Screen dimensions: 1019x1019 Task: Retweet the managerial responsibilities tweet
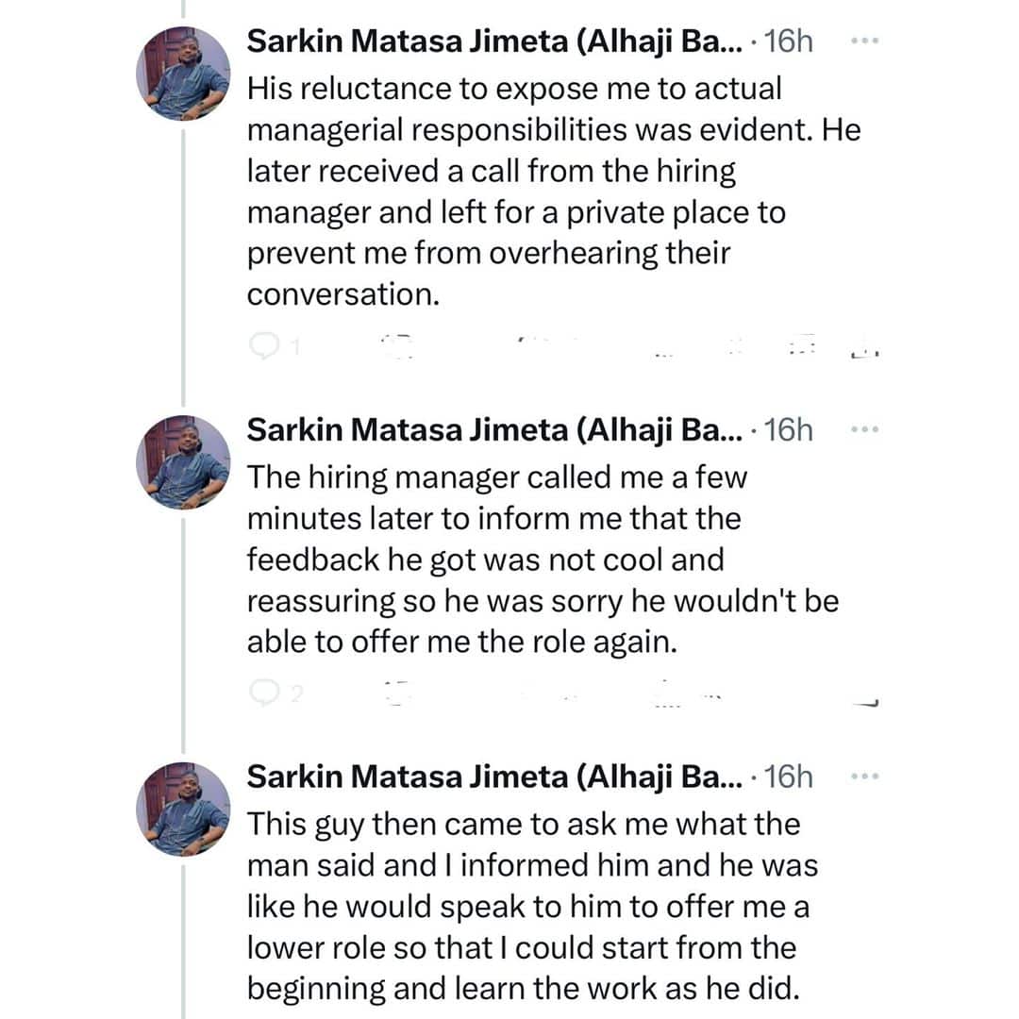click(x=400, y=347)
